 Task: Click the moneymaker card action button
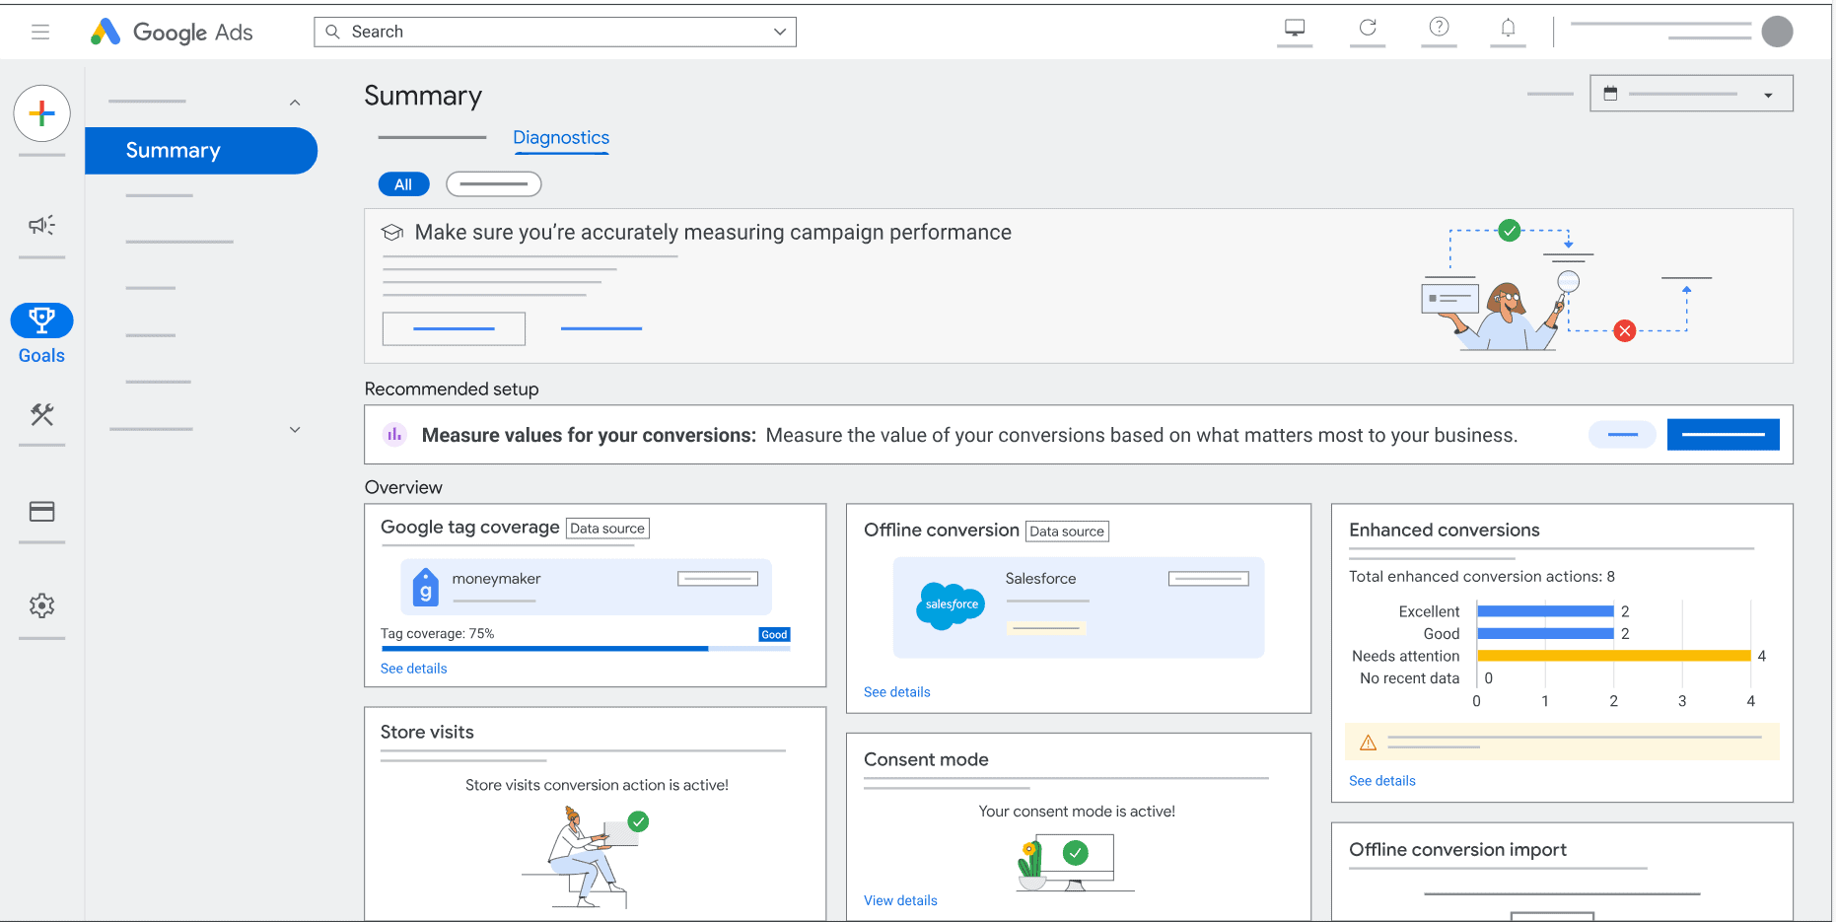click(x=718, y=579)
